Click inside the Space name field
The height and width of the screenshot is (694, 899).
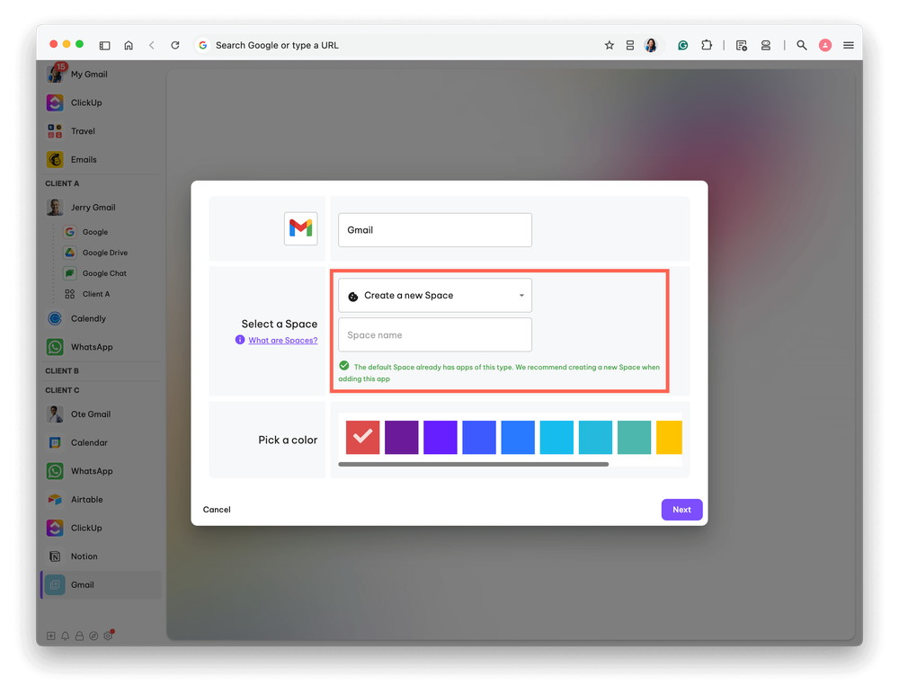[x=434, y=334]
